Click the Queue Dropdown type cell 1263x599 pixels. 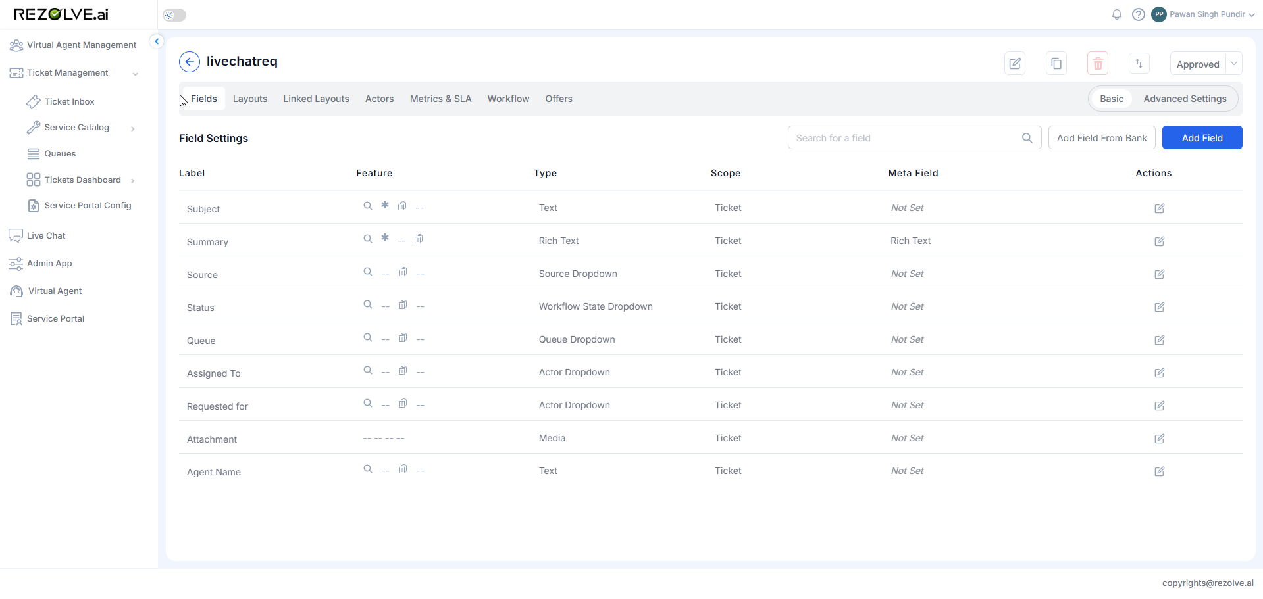(577, 339)
